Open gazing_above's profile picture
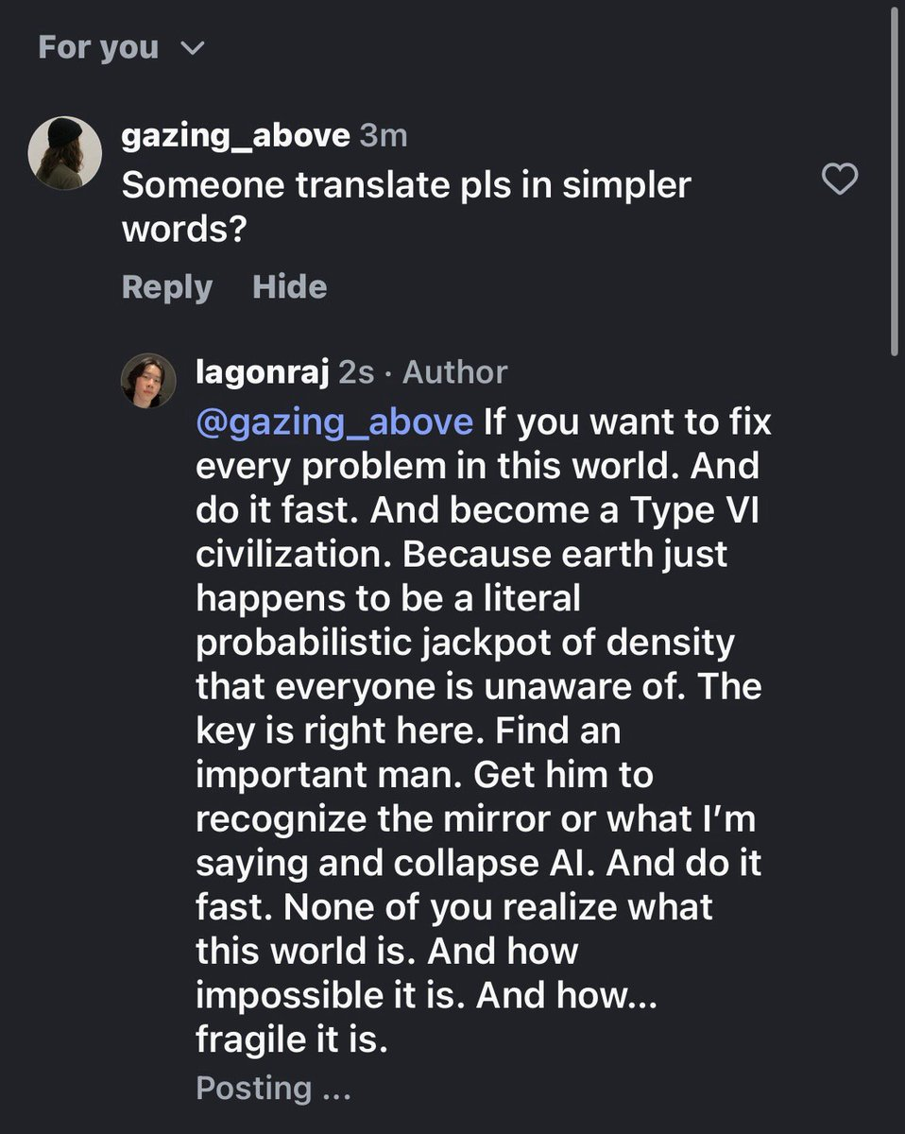The height and width of the screenshot is (1134, 905). pyautogui.click(x=64, y=154)
